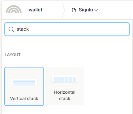Viewport: 133px width, 114px height.
Task: Expand the SignIn page chevron
Action: [96, 10]
